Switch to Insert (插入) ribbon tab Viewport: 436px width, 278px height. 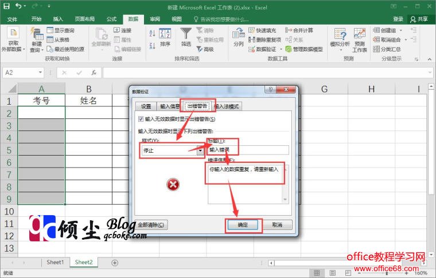tap(58, 19)
